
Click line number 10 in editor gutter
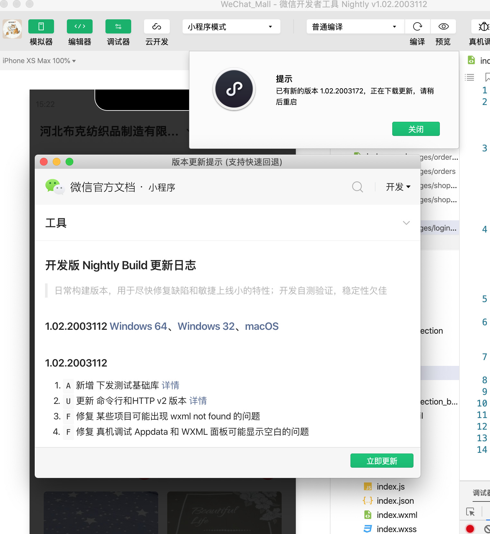(x=482, y=403)
